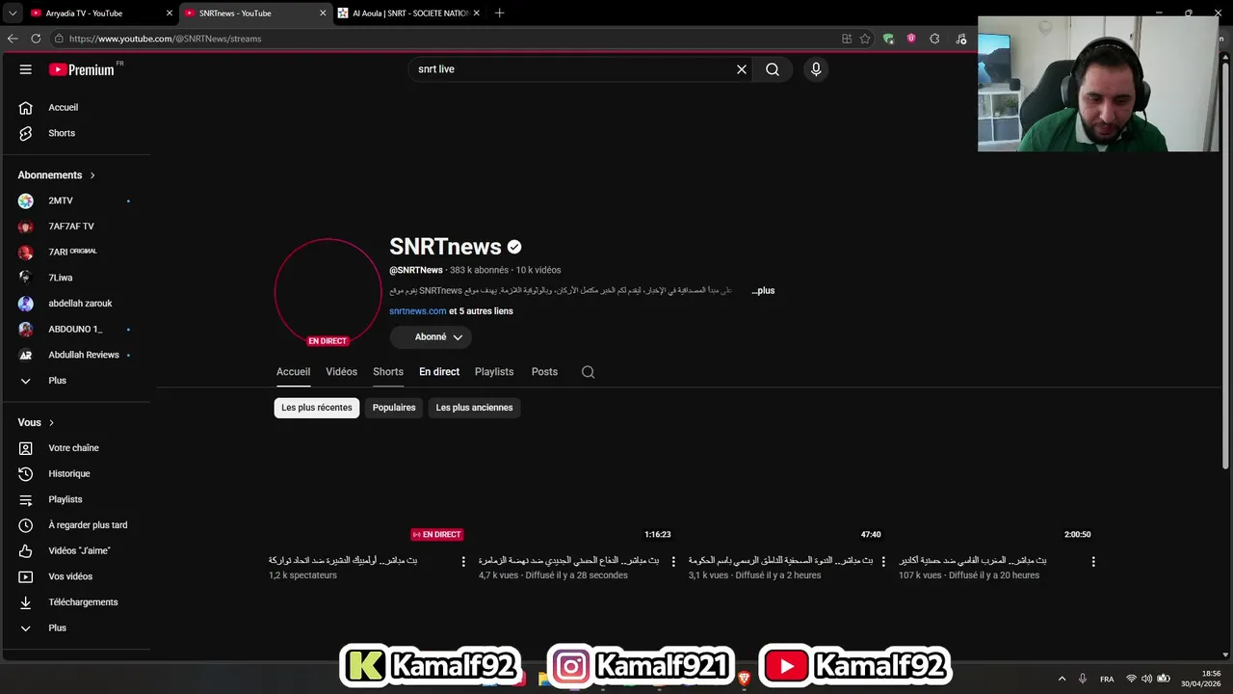This screenshot has height=694, width=1233.
Task: Show the "et 5 autres liens" list
Action: [x=481, y=311]
